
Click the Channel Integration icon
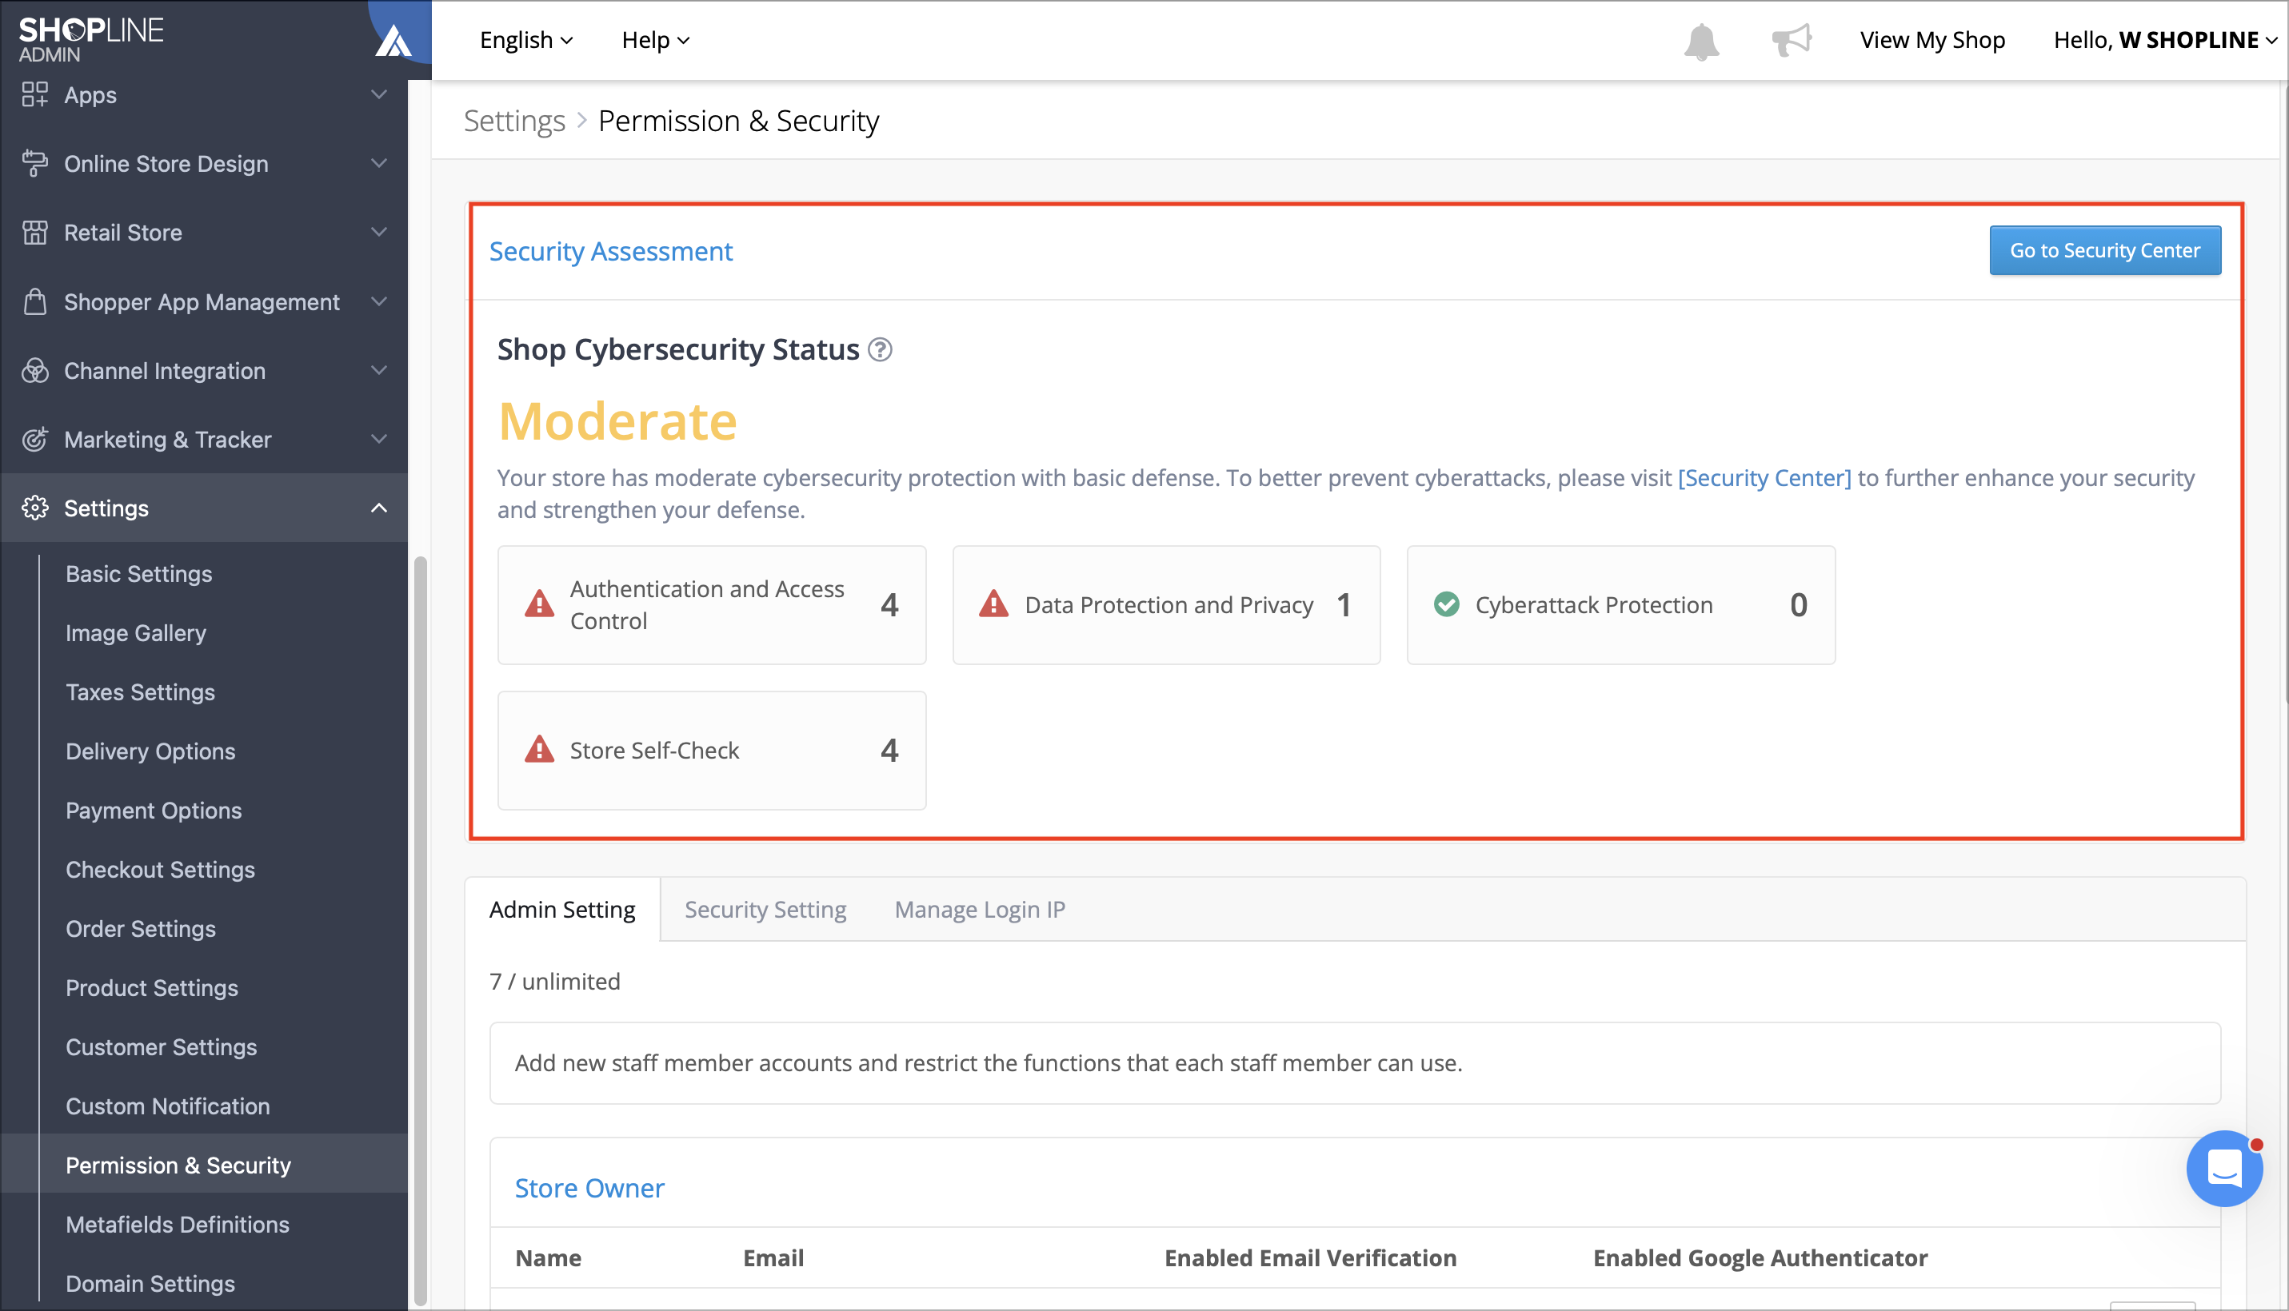point(35,370)
